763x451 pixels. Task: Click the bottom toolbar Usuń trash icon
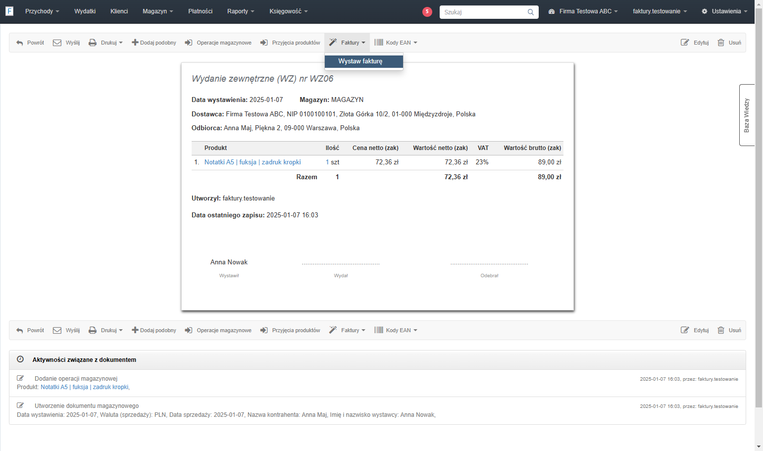pos(721,330)
